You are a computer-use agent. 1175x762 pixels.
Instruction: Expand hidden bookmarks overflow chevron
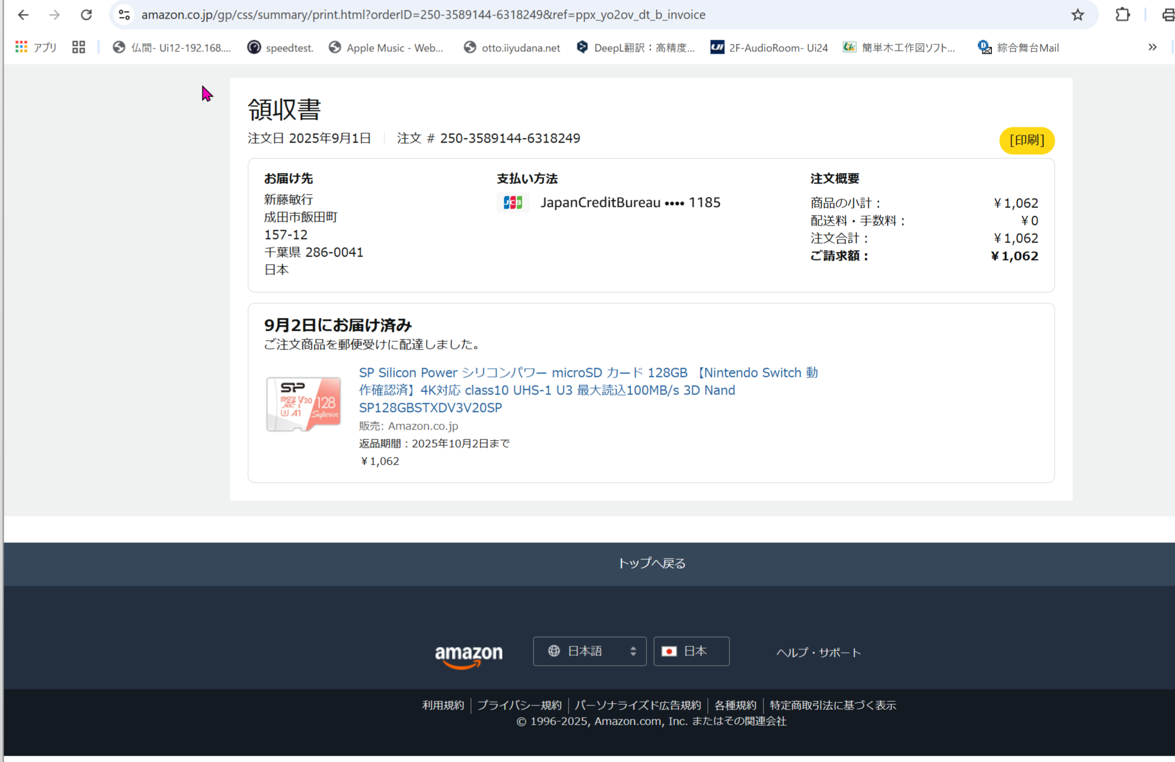pos(1152,47)
